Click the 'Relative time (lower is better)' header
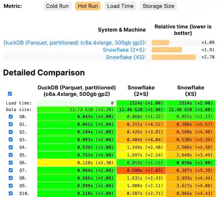The width and height of the screenshot is (220, 197). coord(183,30)
